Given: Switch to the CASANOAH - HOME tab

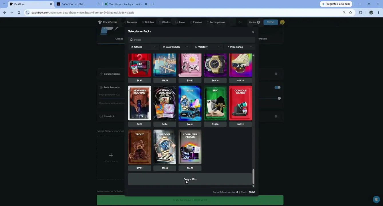Looking at the screenshot, I should (x=78, y=4).
